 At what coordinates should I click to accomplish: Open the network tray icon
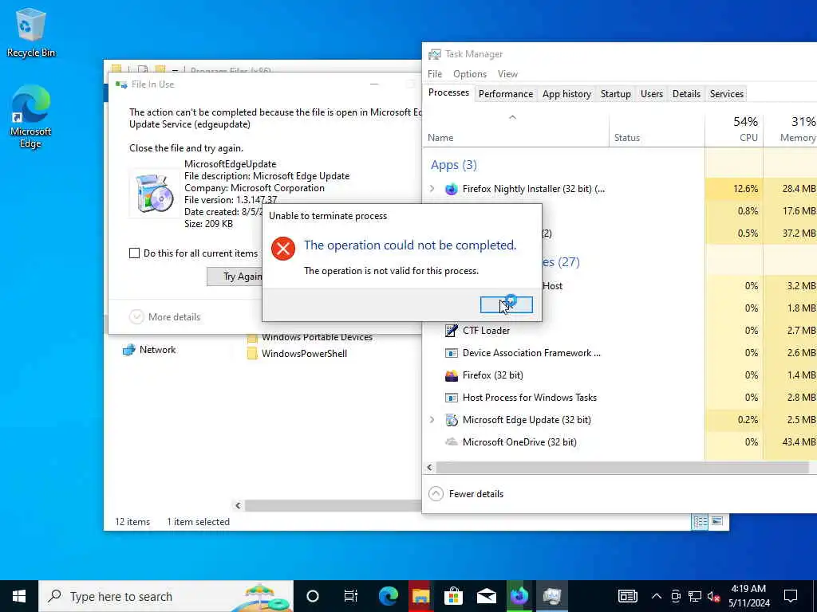pyautogui.click(x=695, y=596)
